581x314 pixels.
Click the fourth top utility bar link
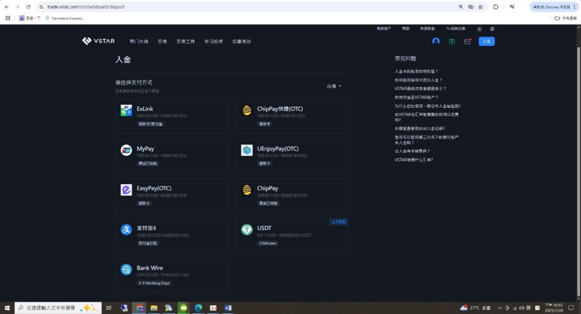click(456, 29)
